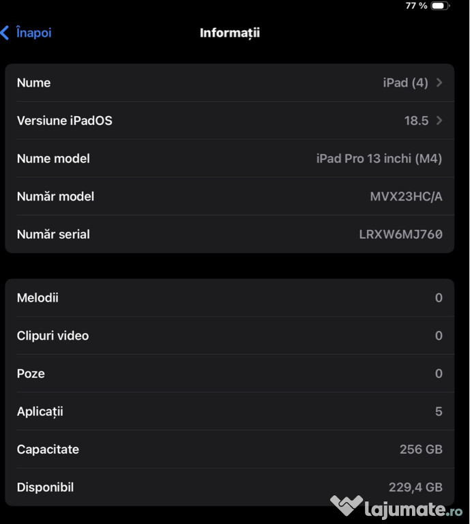Open the Nume row
This screenshot has width=470, height=524.
click(x=229, y=83)
